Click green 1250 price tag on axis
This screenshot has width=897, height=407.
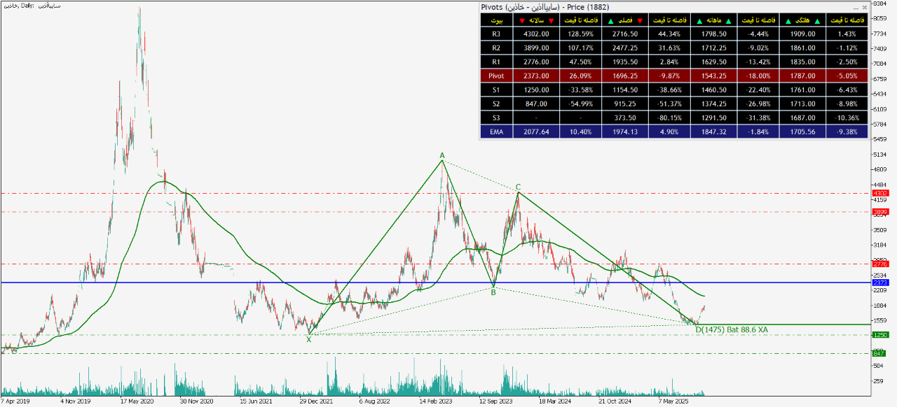(880, 335)
